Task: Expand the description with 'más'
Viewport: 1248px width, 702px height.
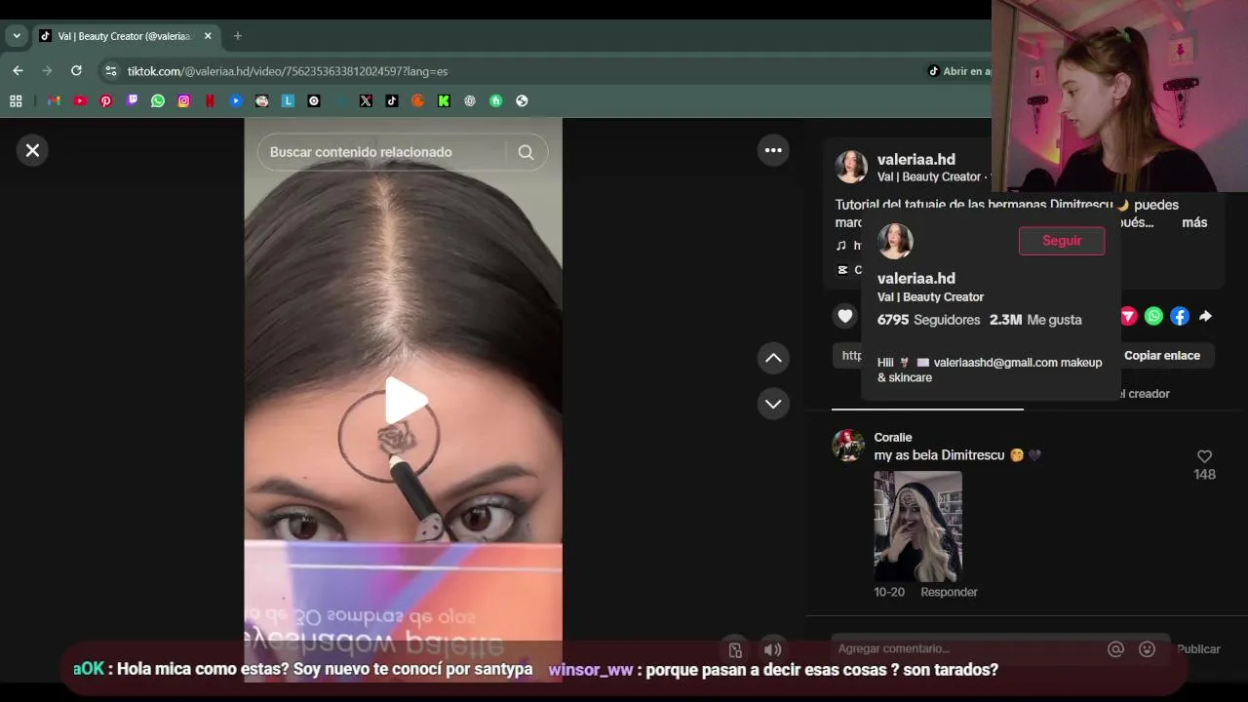Action: point(1194,222)
